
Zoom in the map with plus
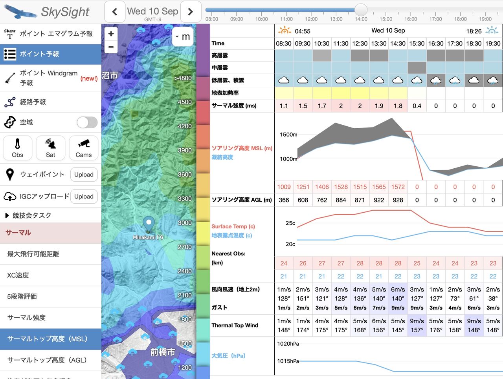click(x=111, y=34)
